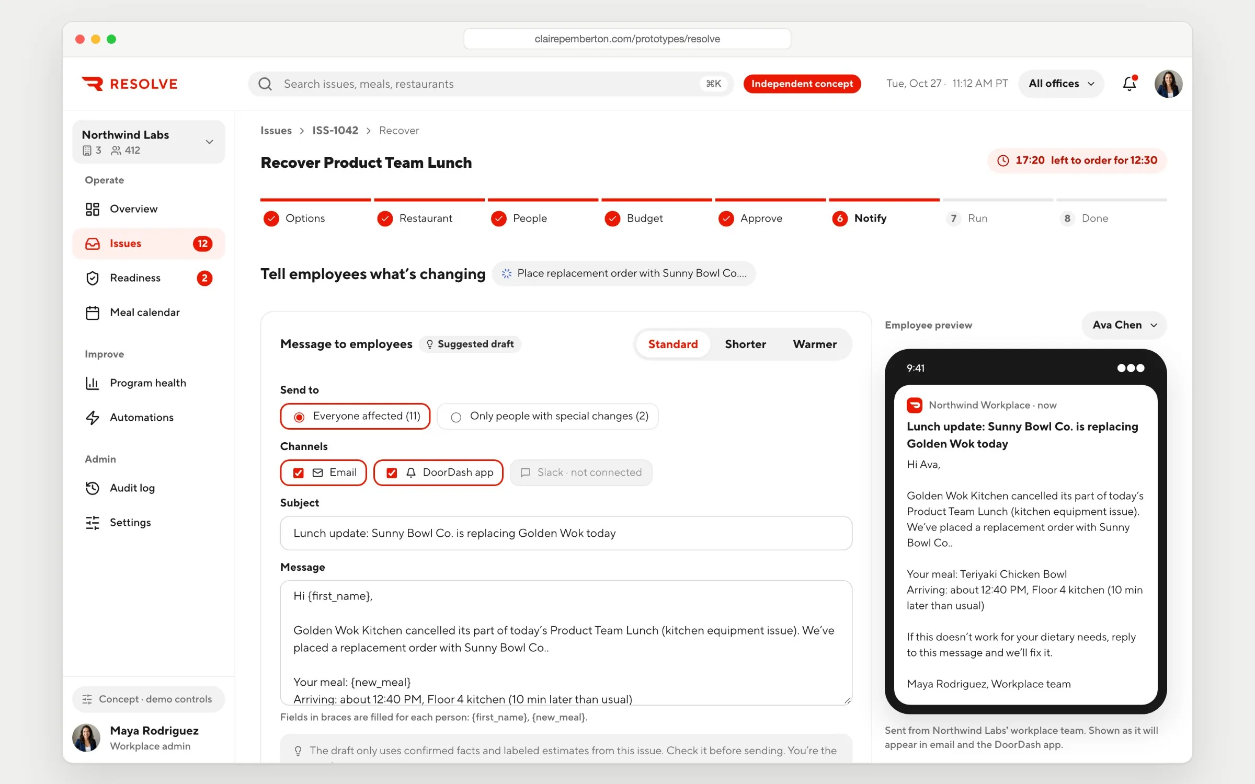Click the Suggested draft badge
1255x784 pixels.
click(470, 344)
